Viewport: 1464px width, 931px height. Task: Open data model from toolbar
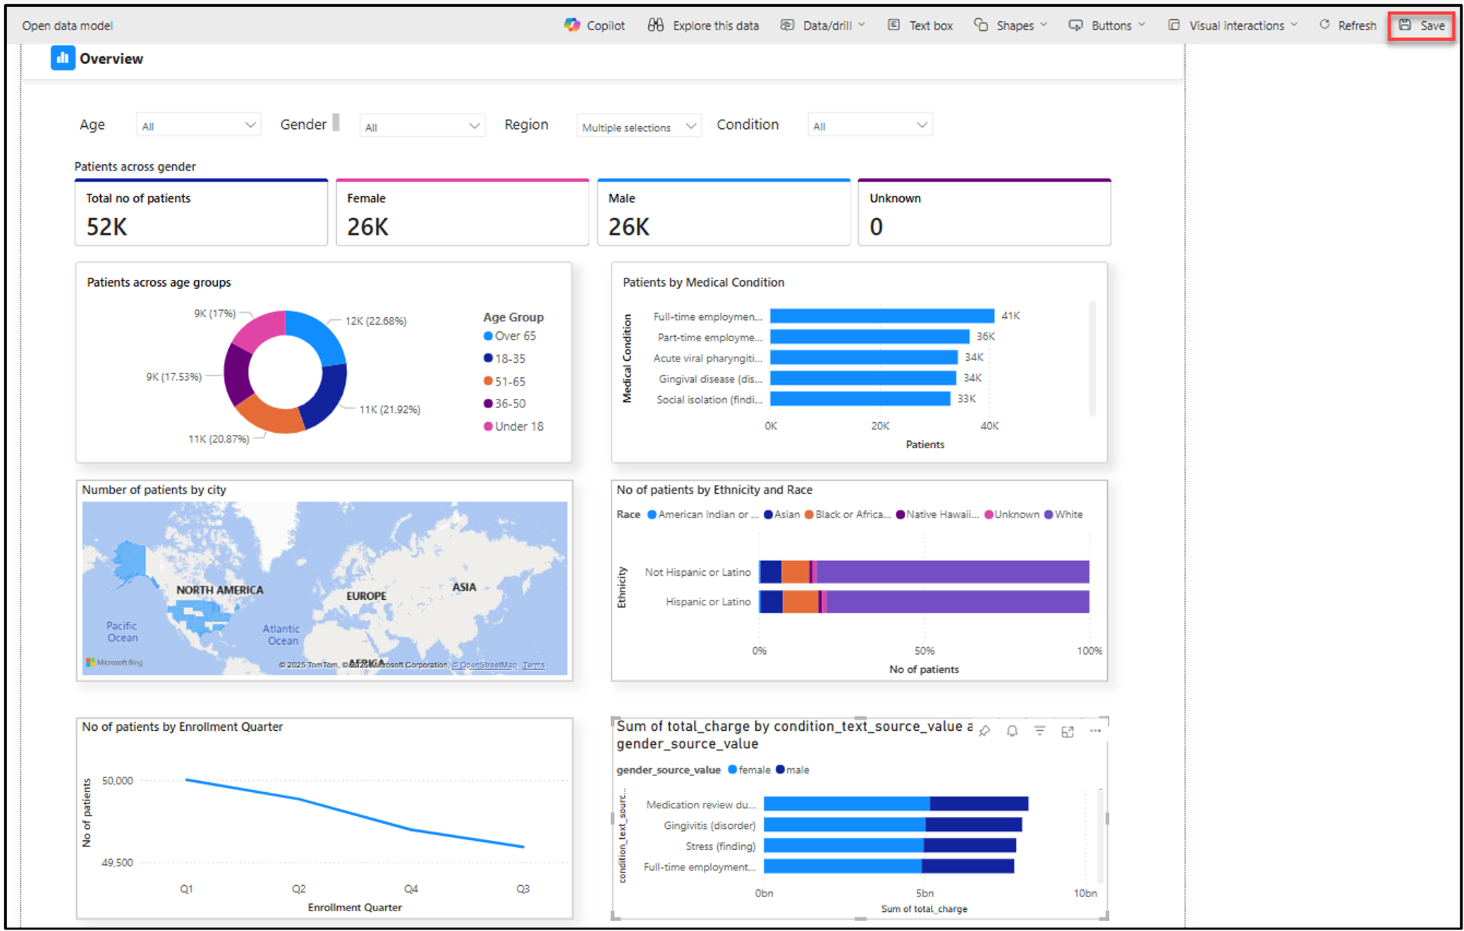67,25
